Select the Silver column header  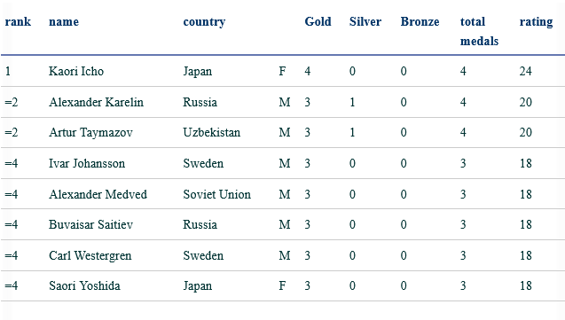point(365,21)
